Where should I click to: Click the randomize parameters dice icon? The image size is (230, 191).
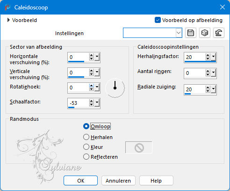pyautogui.click(x=205, y=33)
